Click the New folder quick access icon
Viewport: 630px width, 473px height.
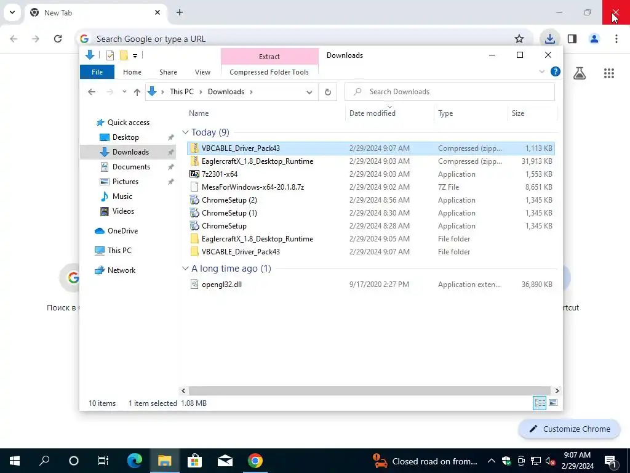point(124,55)
